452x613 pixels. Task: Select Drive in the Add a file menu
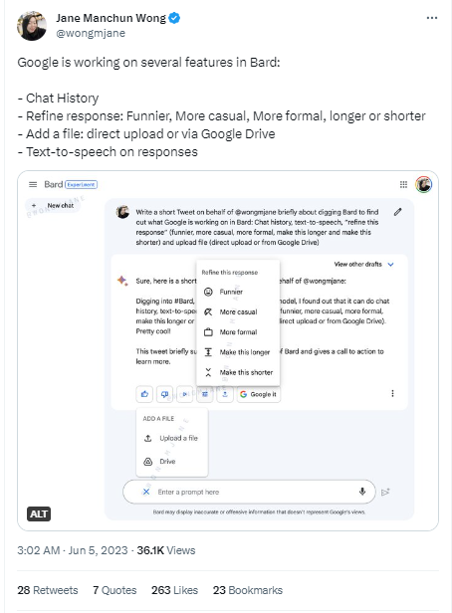171,462
